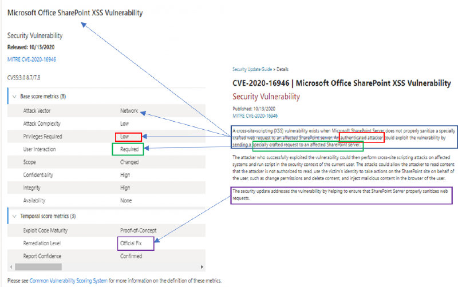Viewport: 458px width, 287px height.
Task: Select the Confidentiality row label
Action: coord(38,175)
